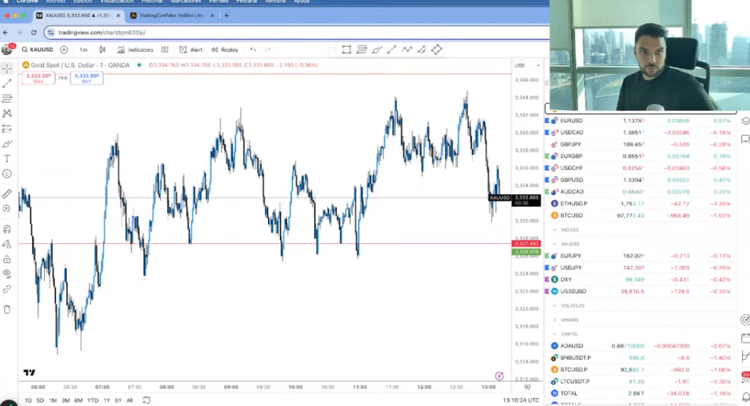Click the Chrome reload page icon

pos(34,32)
